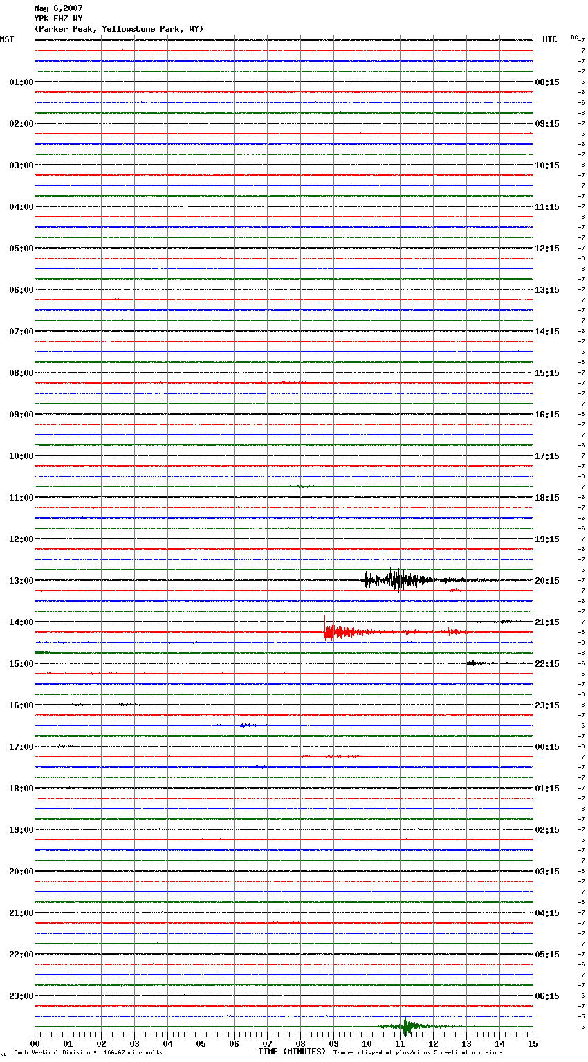The image size is (588, 1062).
Task: Select the 23:00 MST time label
Action: pos(21,996)
